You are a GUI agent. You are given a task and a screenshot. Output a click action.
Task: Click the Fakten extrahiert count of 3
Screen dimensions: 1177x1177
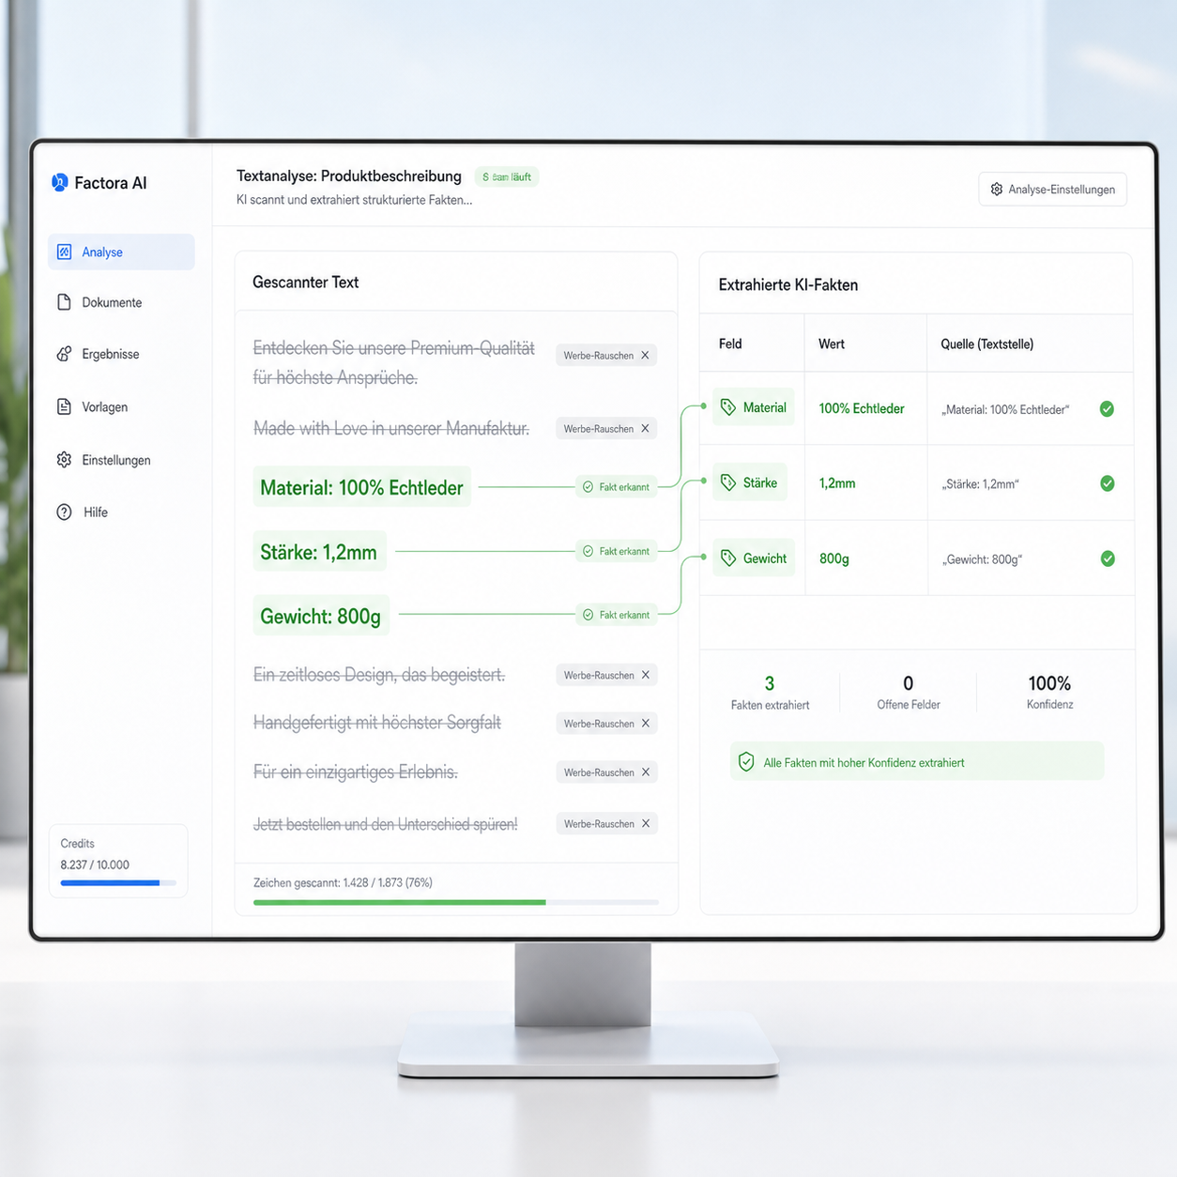point(770,683)
